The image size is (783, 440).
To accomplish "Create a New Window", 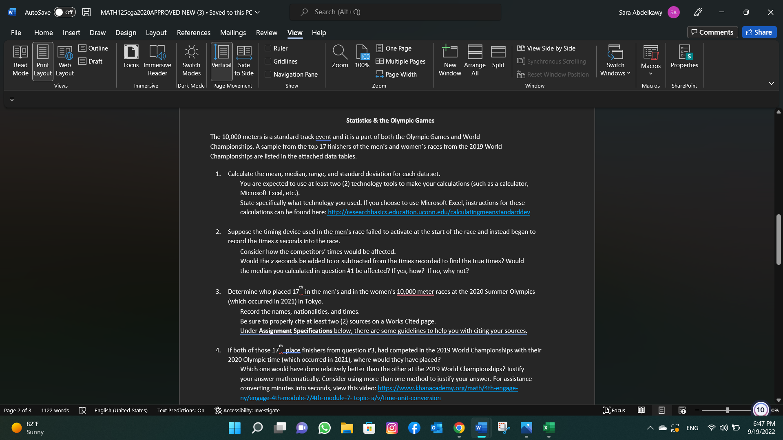I will tap(449, 60).
